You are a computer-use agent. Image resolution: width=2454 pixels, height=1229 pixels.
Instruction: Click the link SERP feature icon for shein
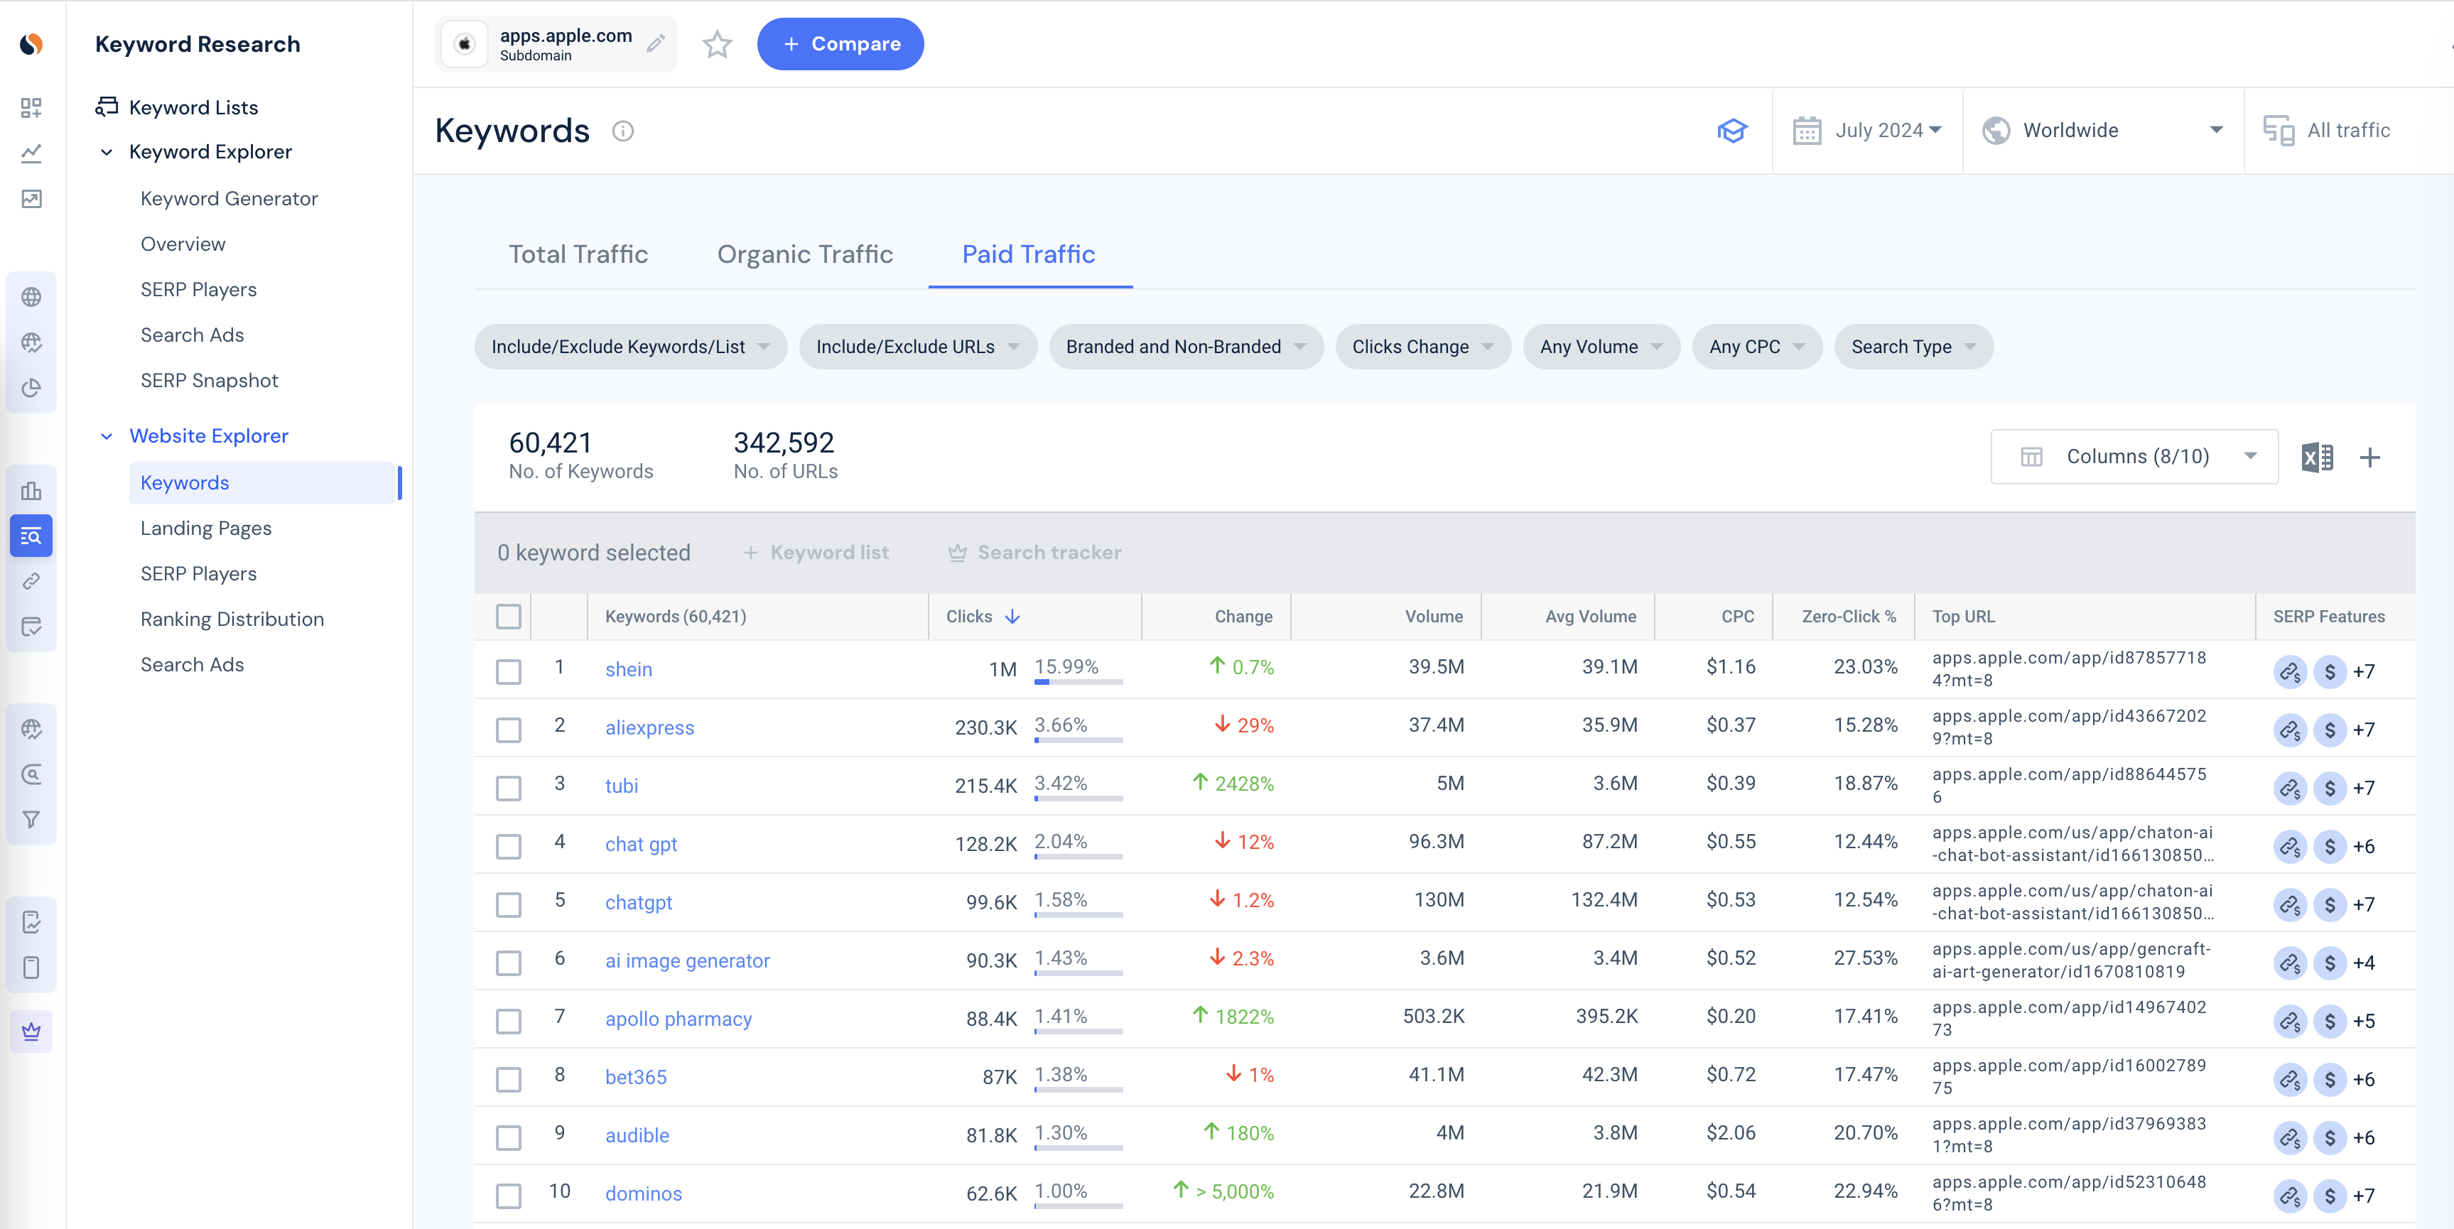click(2290, 671)
